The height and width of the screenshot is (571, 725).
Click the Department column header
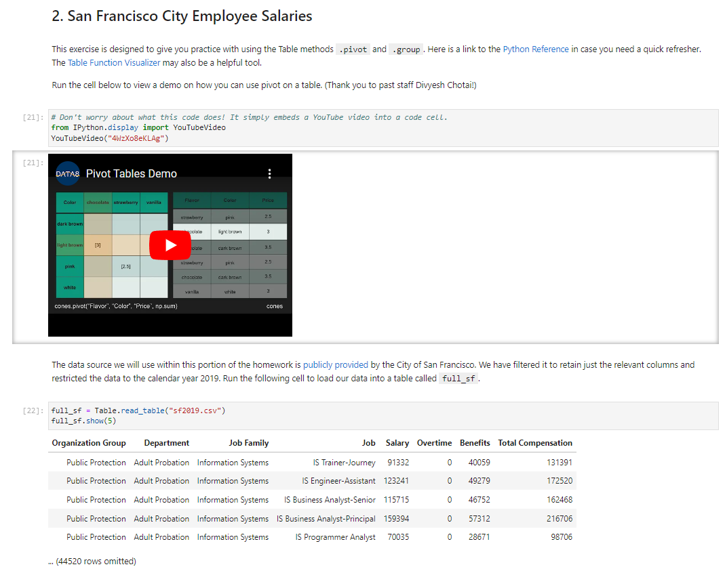[x=166, y=443]
